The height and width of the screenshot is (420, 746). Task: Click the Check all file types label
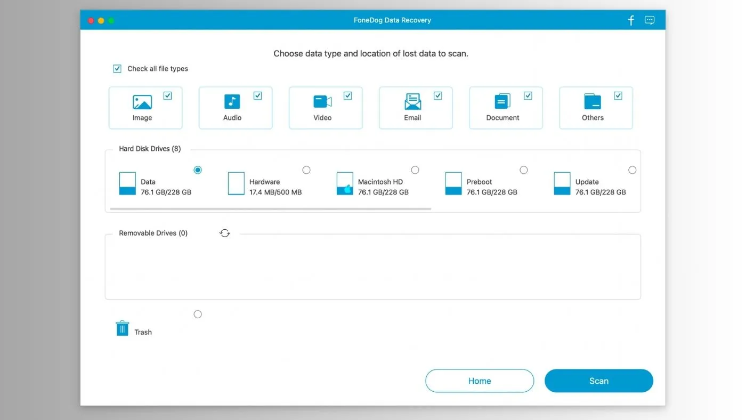(x=158, y=69)
